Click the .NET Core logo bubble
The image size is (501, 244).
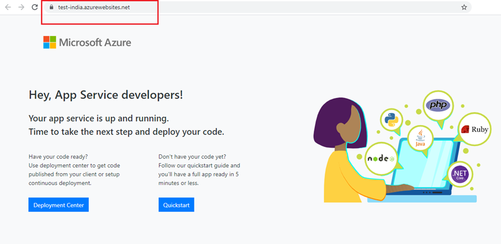(460, 174)
